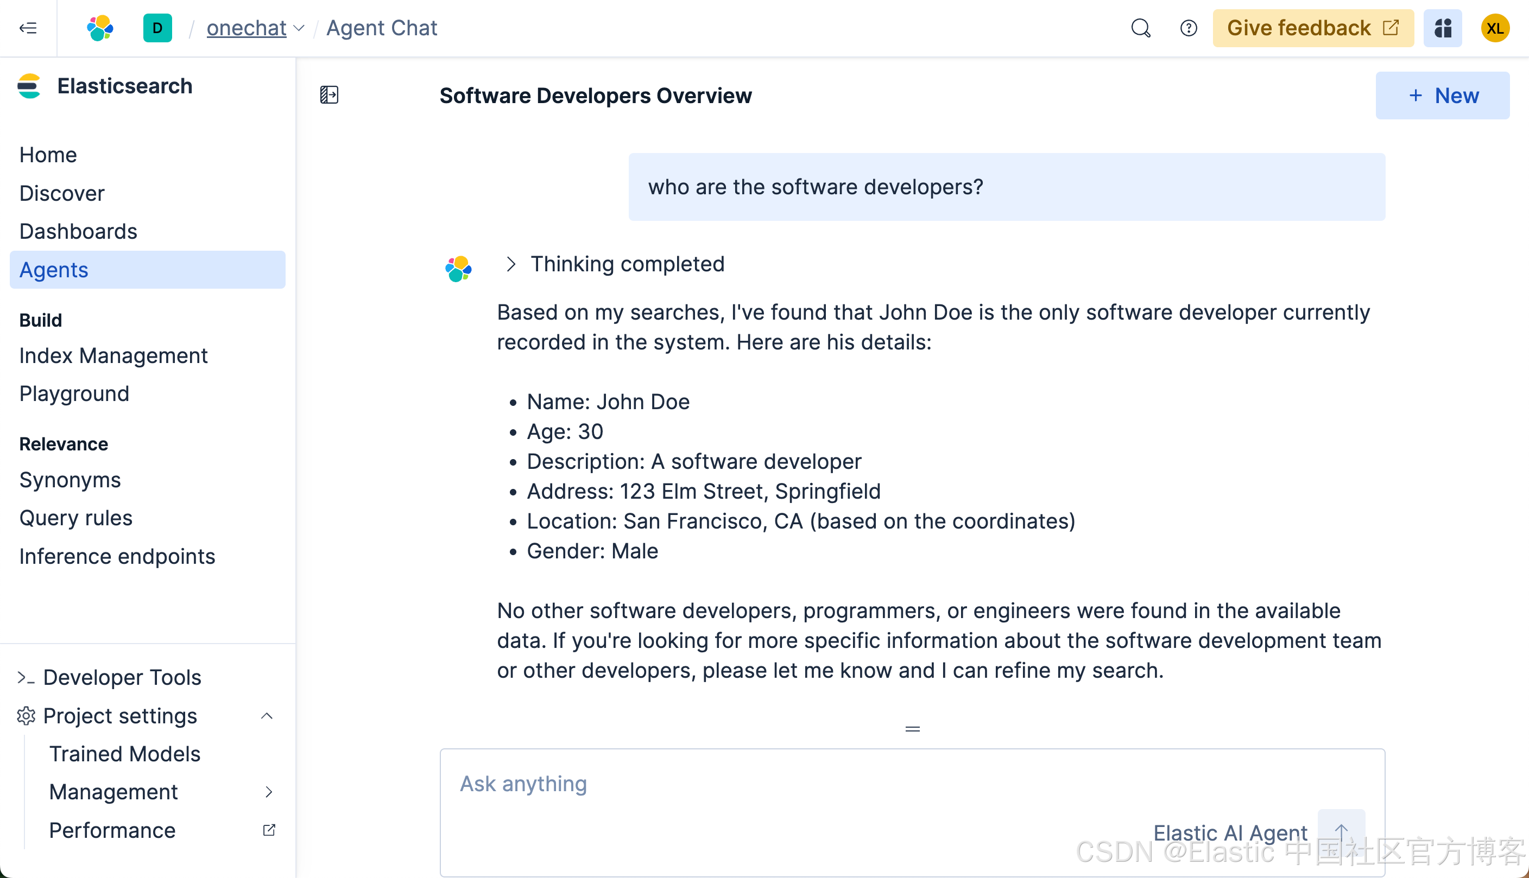Click the Developer Tools console icon
The image size is (1529, 878).
(x=26, y=677)
